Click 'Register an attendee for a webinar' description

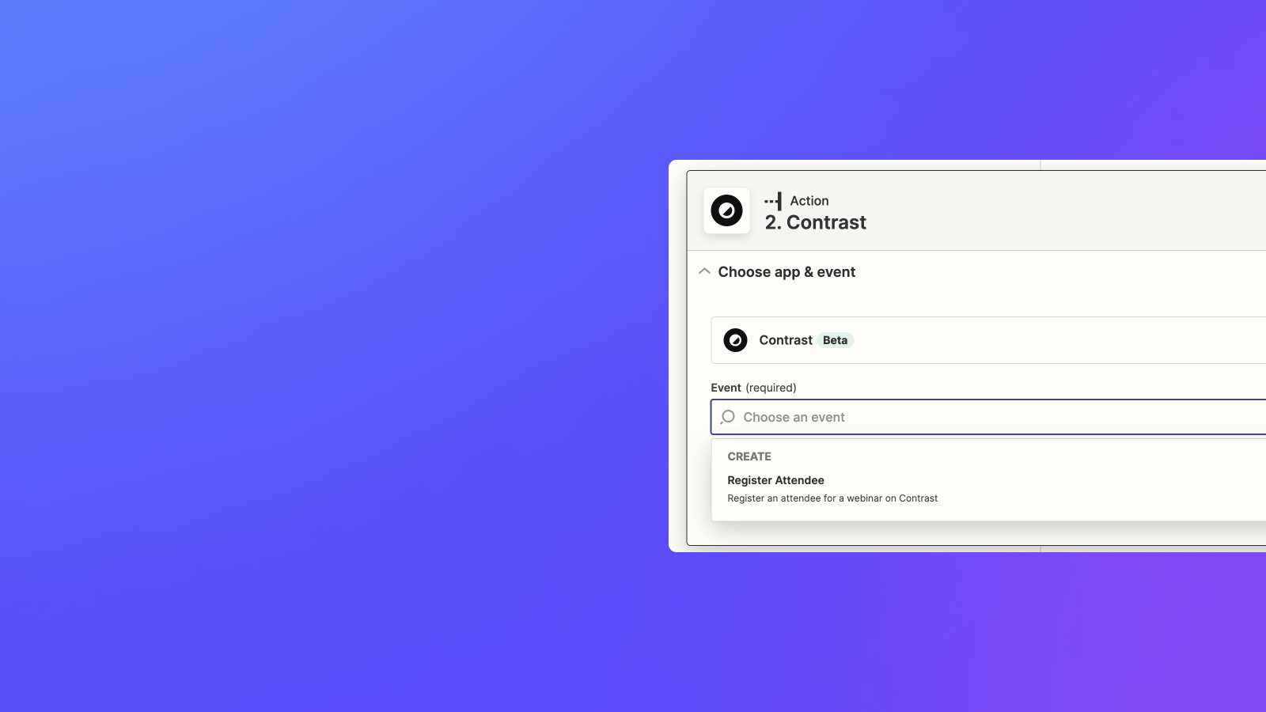(x=832, y=498)
